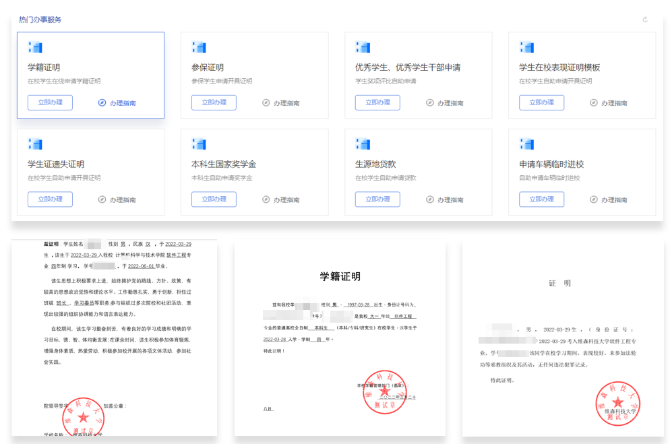Screen dimensions: 670x444
Task: Open 办理指南 for 参保证明
Action: (x=281, y=103)
